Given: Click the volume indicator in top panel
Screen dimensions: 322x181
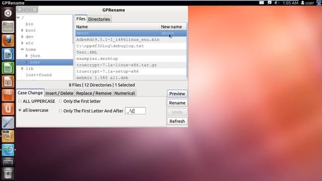Looking at the screenshot, I should [276, 3].
